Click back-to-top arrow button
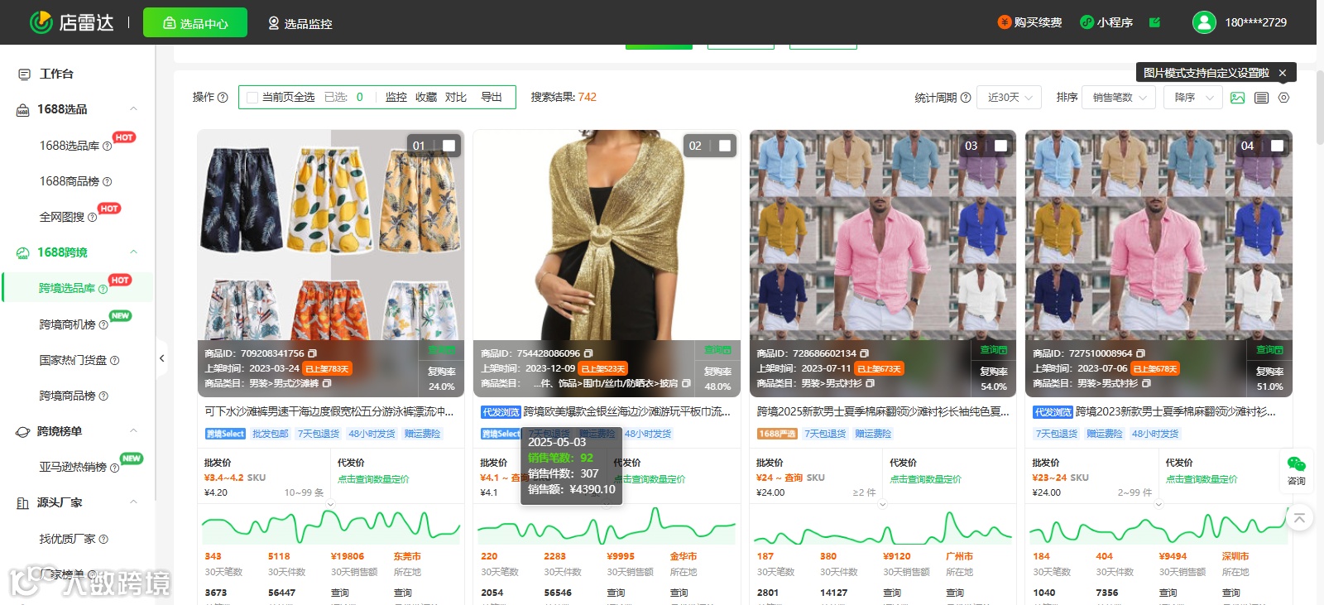The height and width of the screenshot is (605, 1324). (x=1299, y=518)
